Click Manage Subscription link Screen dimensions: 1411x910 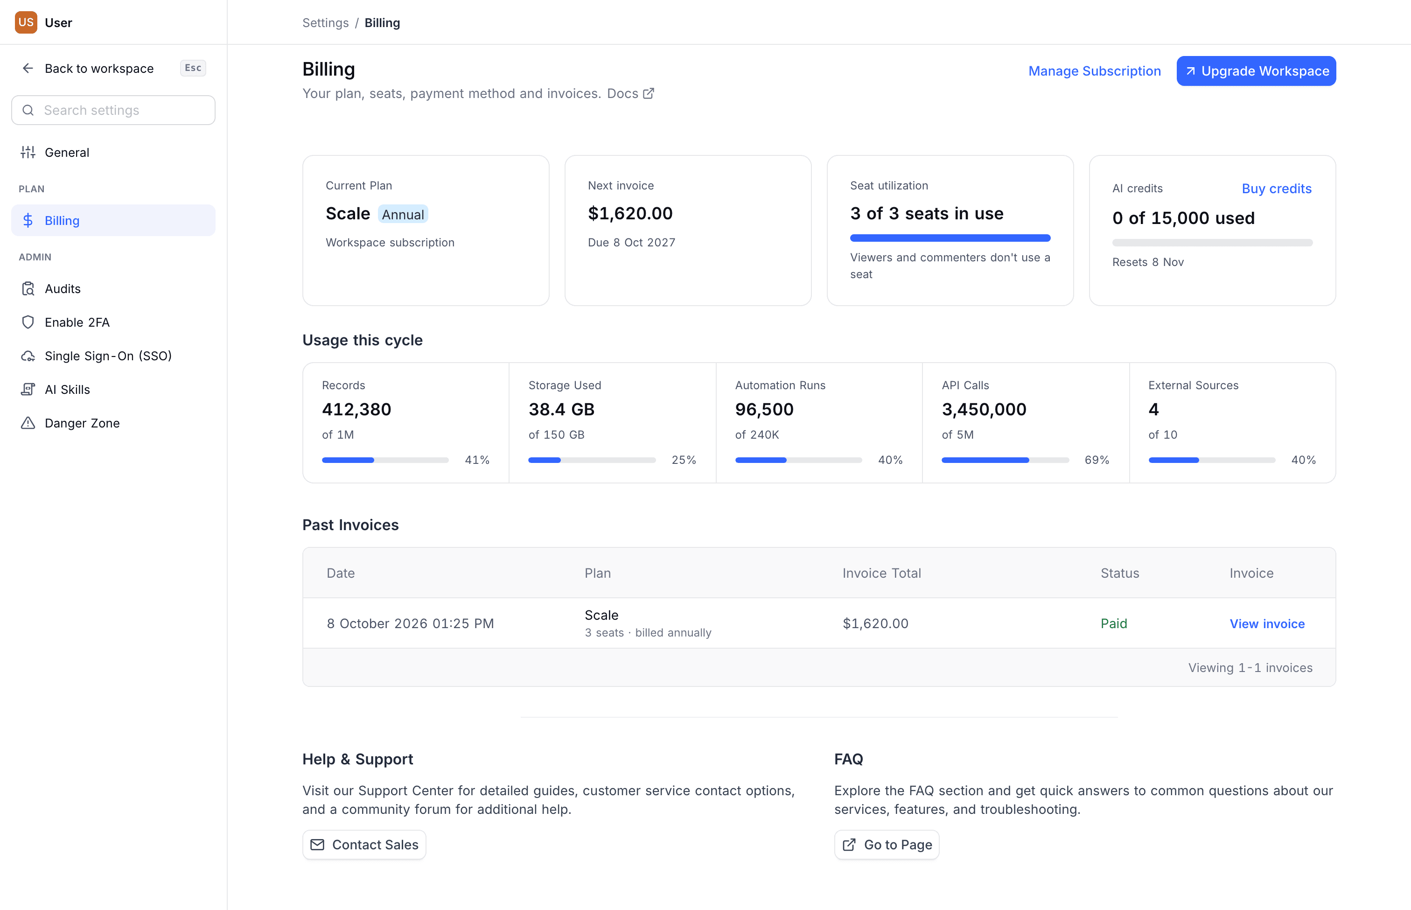coord(1094,71)
